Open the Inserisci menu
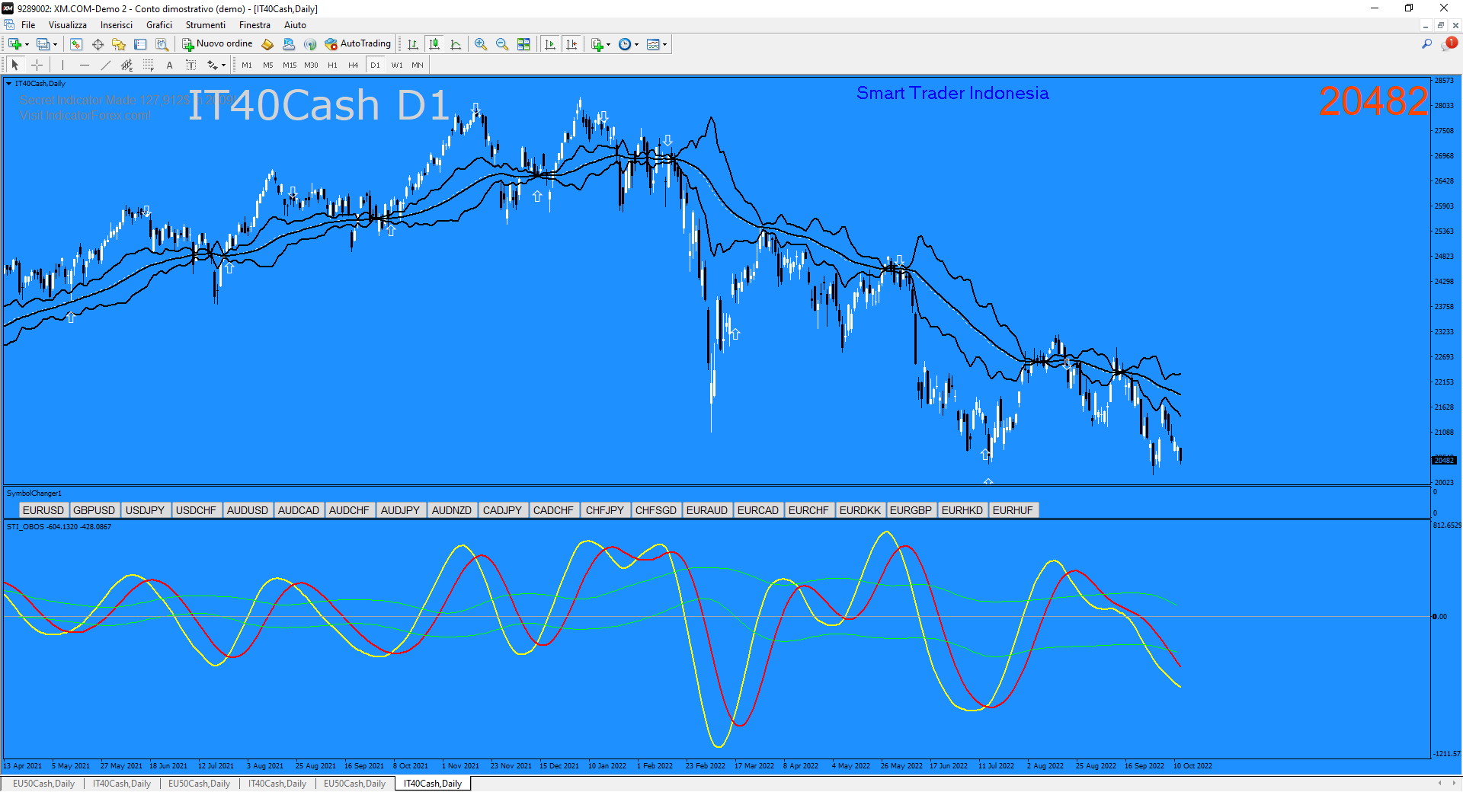Viewport: 1463px width, 792px height. pos(117,25)
